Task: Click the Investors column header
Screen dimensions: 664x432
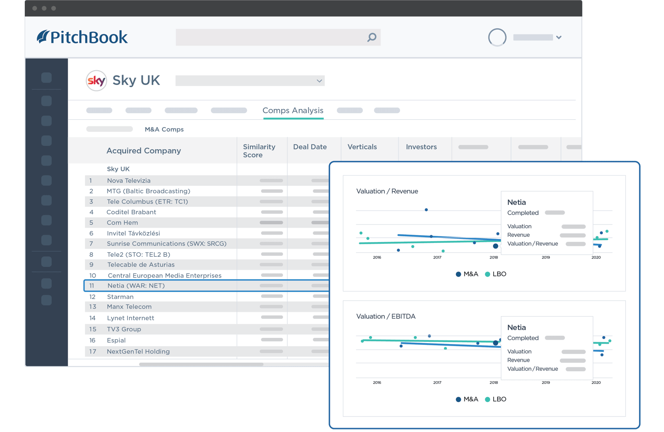Action: click(421, 147)
